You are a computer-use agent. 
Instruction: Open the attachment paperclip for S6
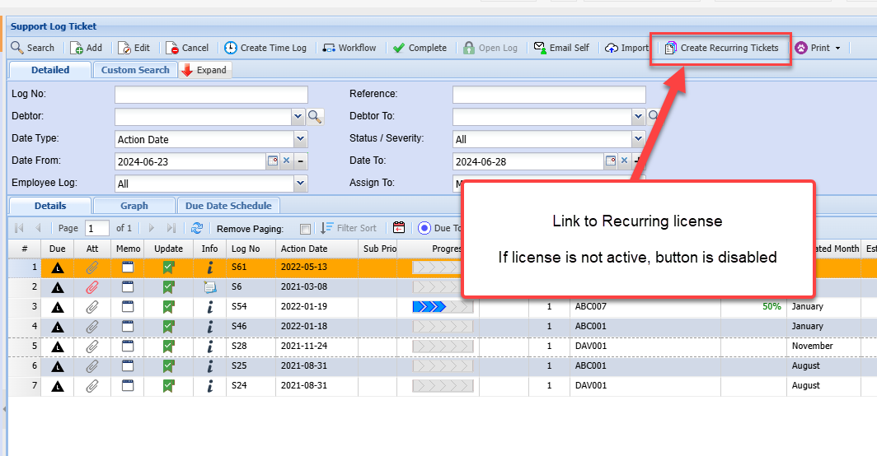pyautogui.click(x=92, y=287)
